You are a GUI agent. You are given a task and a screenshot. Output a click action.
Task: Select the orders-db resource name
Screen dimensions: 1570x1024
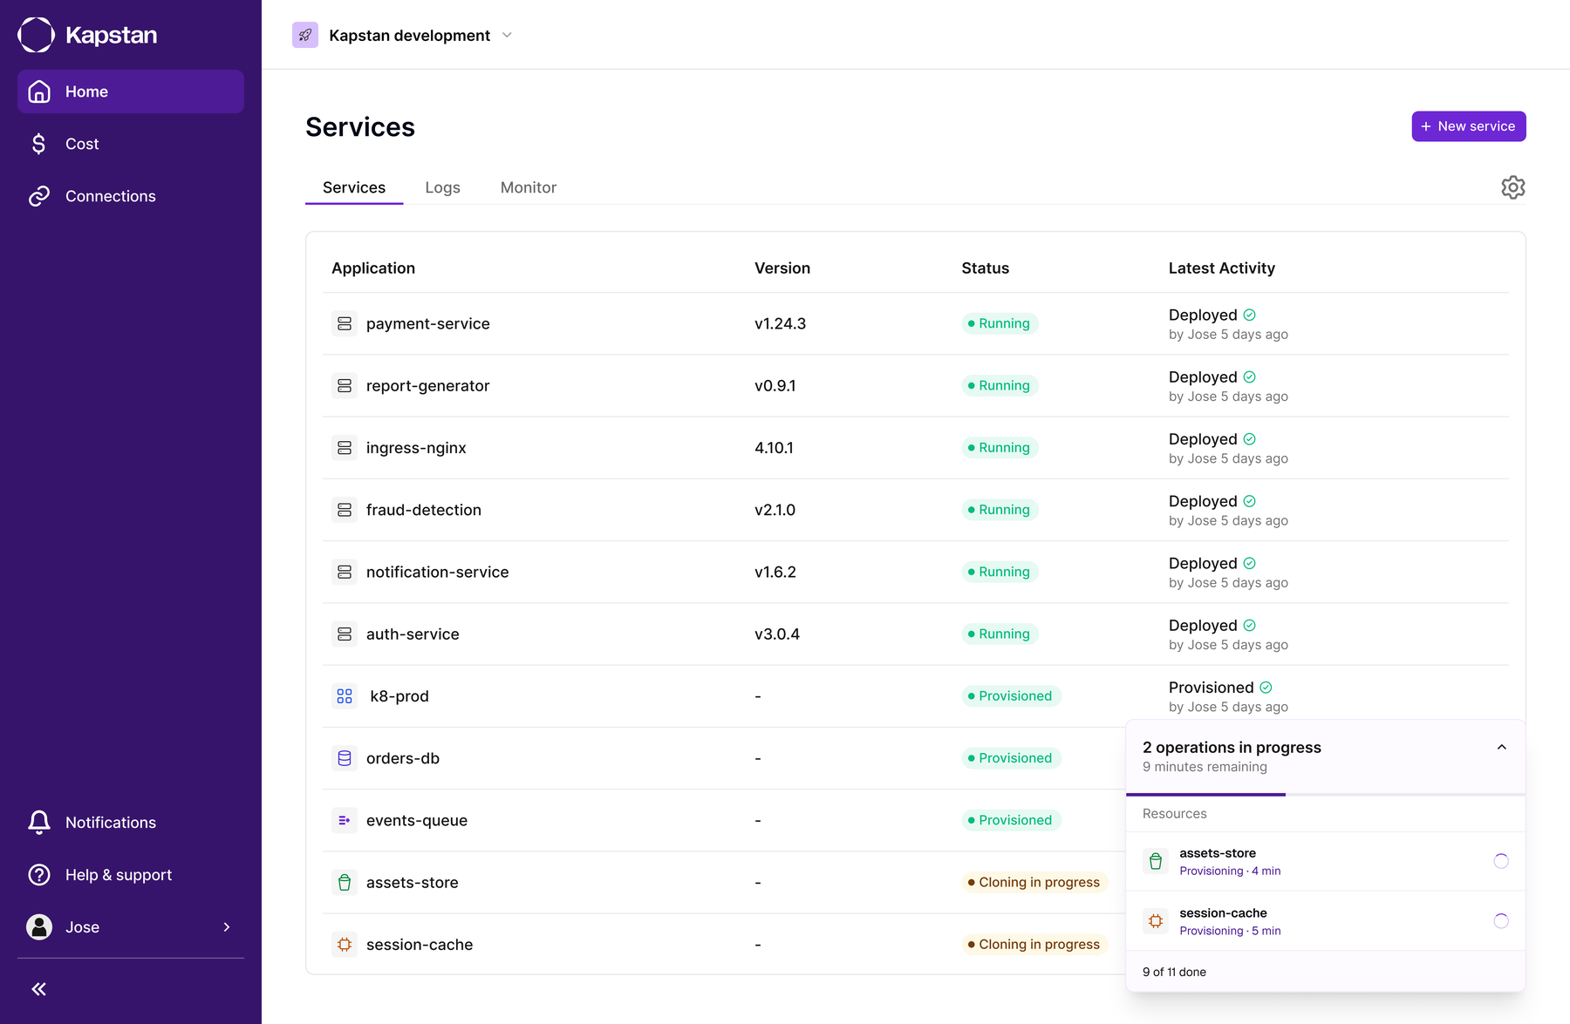(403, 758)
